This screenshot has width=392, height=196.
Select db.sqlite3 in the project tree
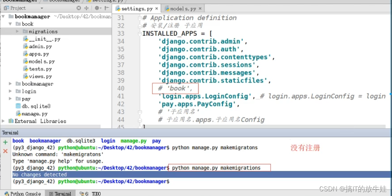pos(36,106)
